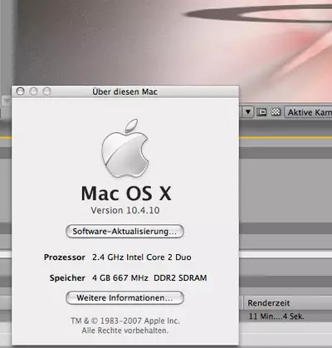Open the Aktive Kamera view dropdown
Screen dimensions: 332x348
click(308, 112)
